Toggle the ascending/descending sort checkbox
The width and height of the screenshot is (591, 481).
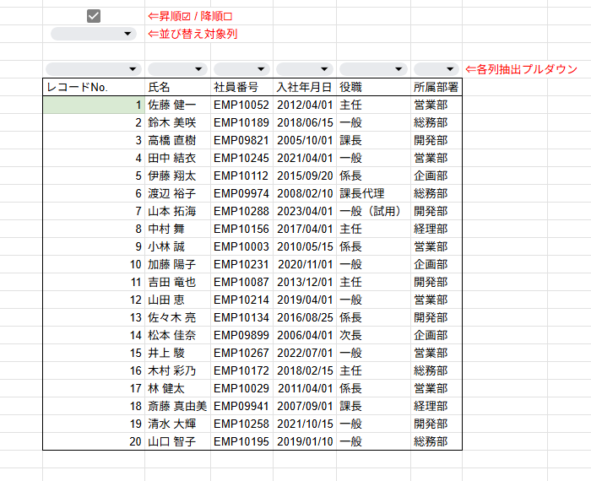point(94,16)
